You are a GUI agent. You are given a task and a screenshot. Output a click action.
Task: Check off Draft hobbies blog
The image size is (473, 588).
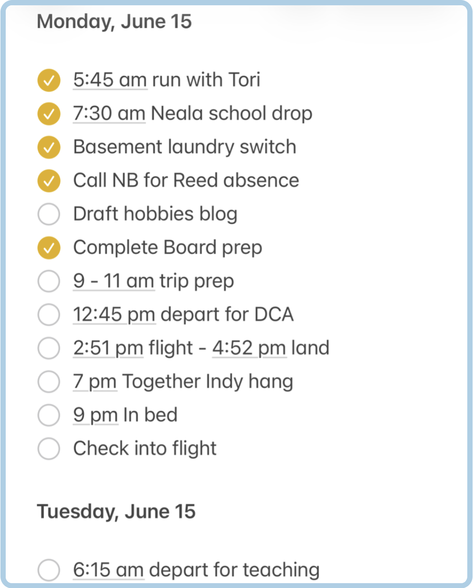click(49, 214)
